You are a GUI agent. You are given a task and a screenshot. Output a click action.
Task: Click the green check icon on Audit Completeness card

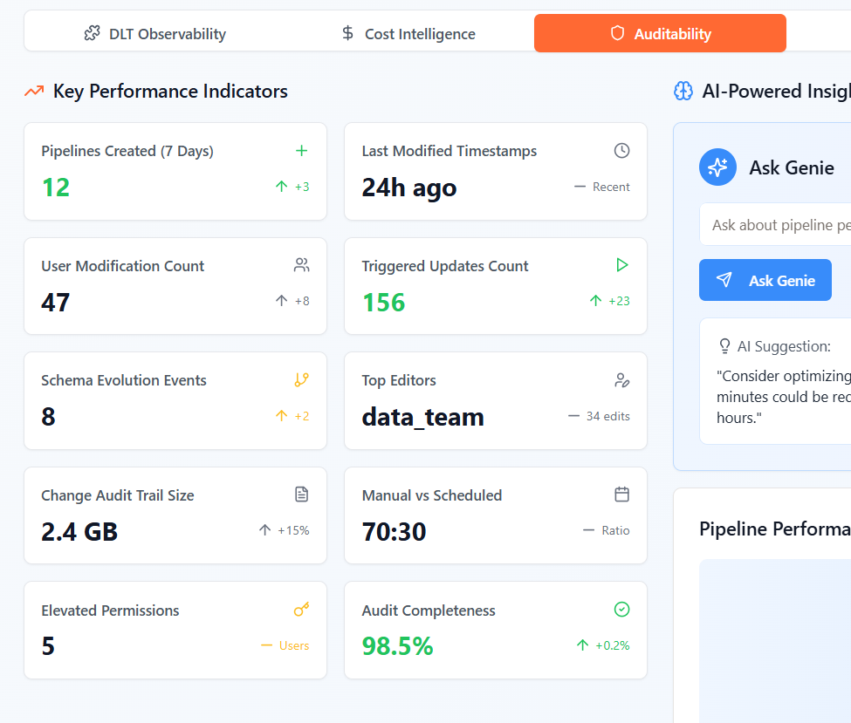(x=621, y=610)
